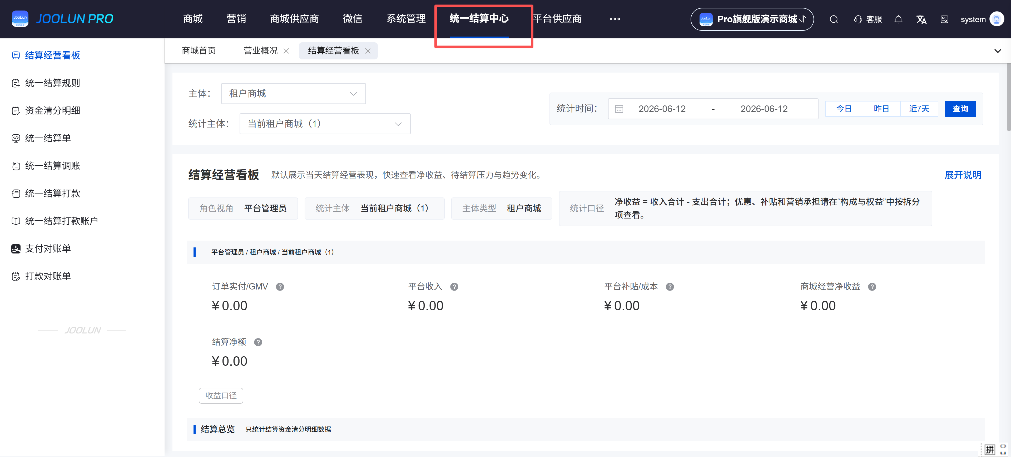1011x457 pixels.
Task: Click the 拼 input method icon
Action: pos(990,450)
